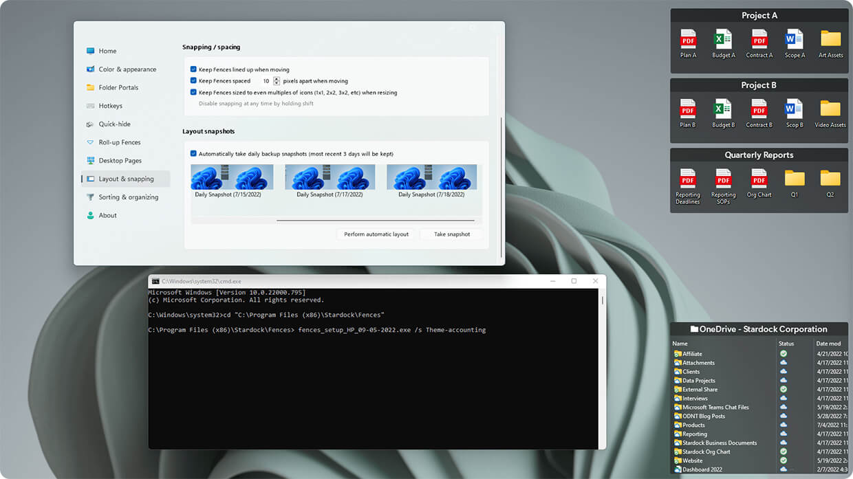Click the synced status icon for External Share
Image resolution: width=853 pixels, height=479 pixels.
[783, 390]
